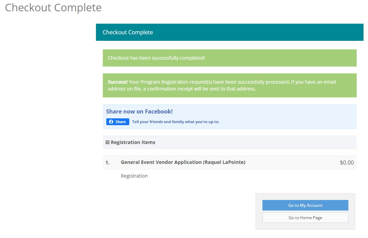Share the registration on Facebook
The height and width of the screenshot is (238, 368).
coord(118,122)
